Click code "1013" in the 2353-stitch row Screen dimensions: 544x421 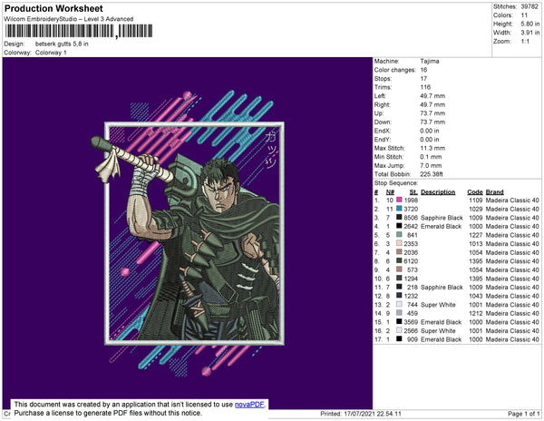[x=476, y=244]
